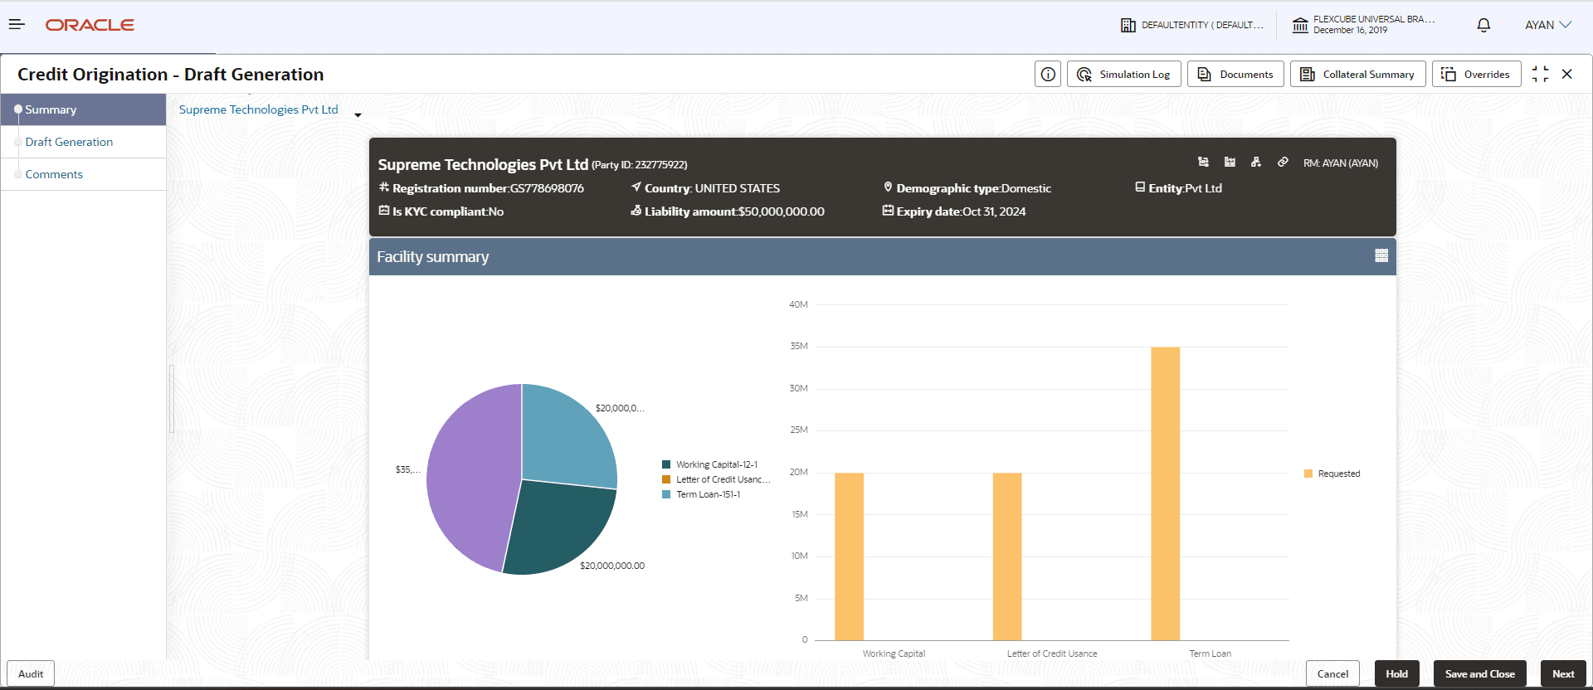Switch Facility summary to grid view

[x=1381, y=255]
